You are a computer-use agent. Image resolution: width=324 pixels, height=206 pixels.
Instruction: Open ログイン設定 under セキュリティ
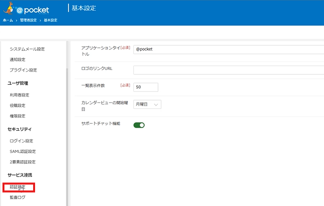pos(22,141)
